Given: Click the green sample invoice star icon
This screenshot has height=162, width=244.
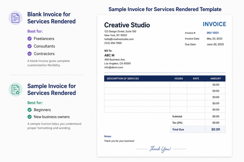Looking at the screenshot, I should tap(15, 90).
